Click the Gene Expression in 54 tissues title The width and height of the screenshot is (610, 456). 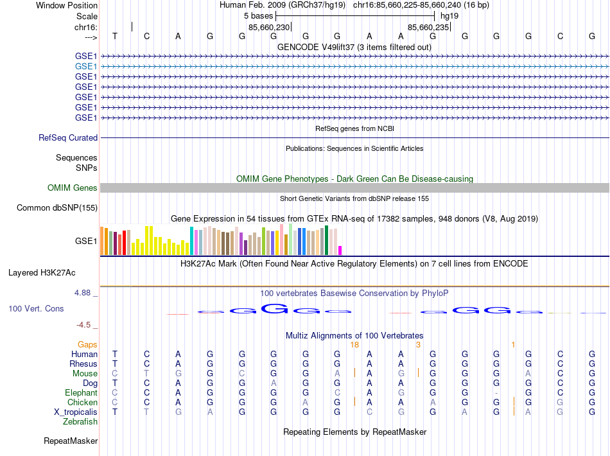coord(354,219)
